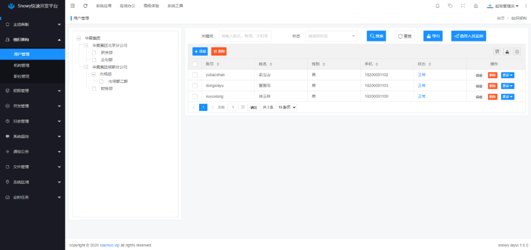Click the print icon above the table
The height and width of the screenshot is (250, 531).
[517, 51]
